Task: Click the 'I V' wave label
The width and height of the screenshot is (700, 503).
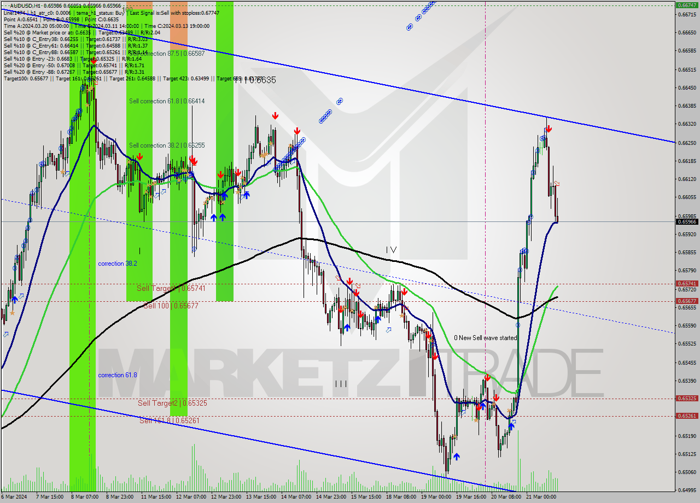Action: point(391,250)
